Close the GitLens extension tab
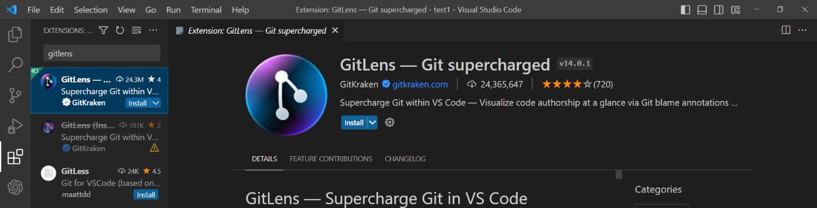Viewport: 817px width, 208px height. 335,30
